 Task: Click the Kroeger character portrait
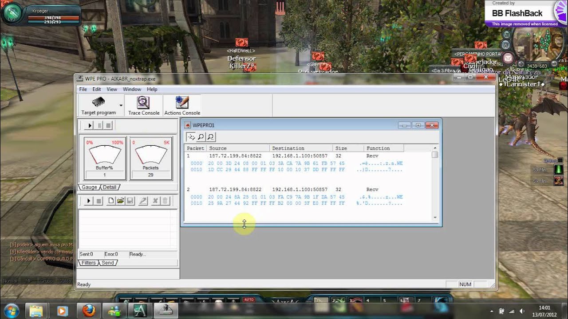pos(12,12)
